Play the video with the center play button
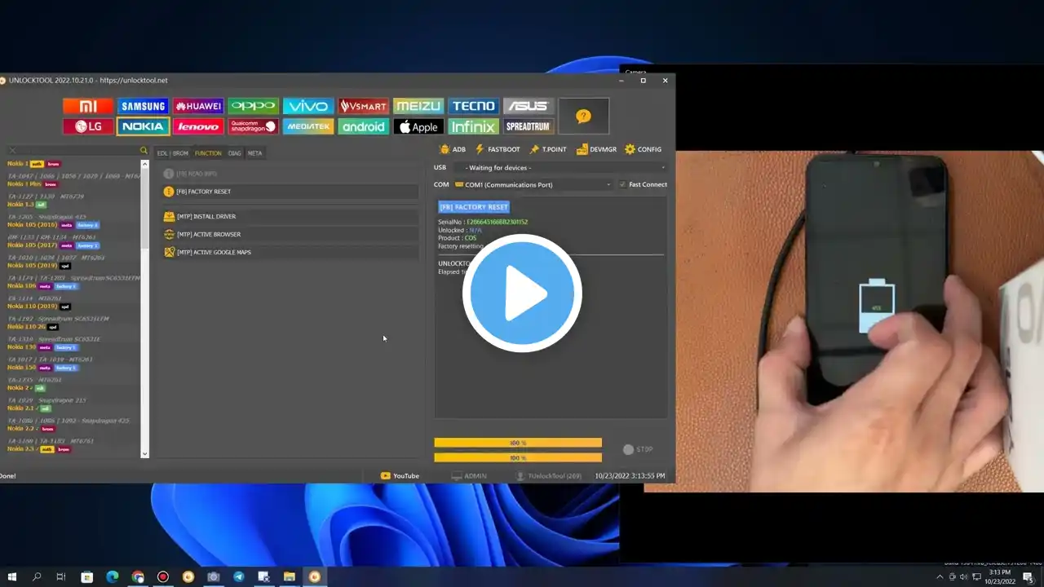Viewport: 1044px width, 587px height. (522, 293)
